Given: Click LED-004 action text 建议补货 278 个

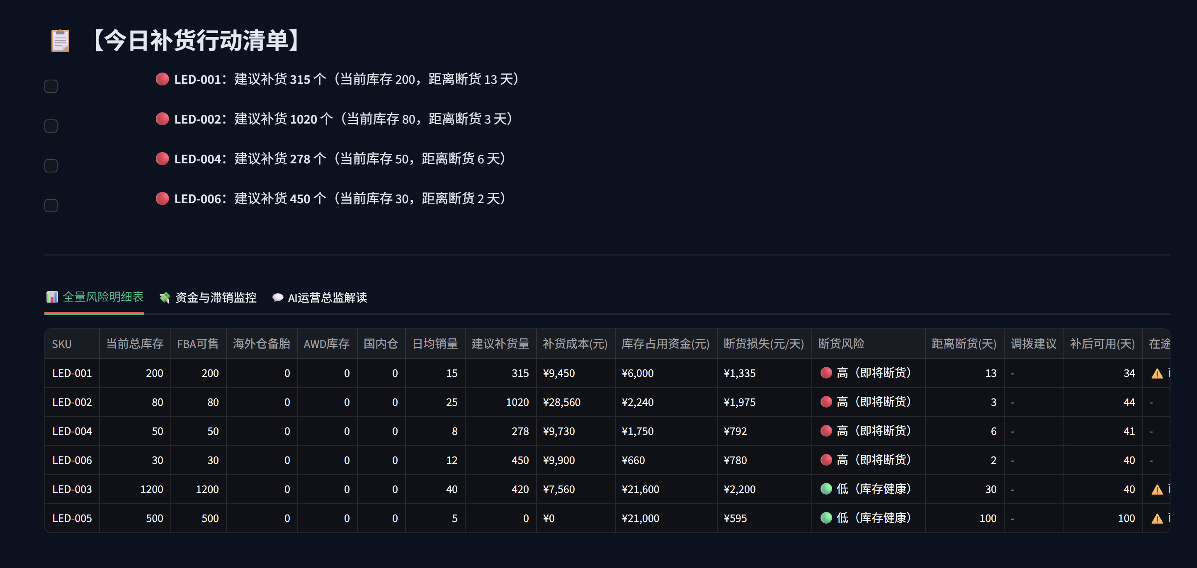Looking at the screenshot, I should pos(280,158).
